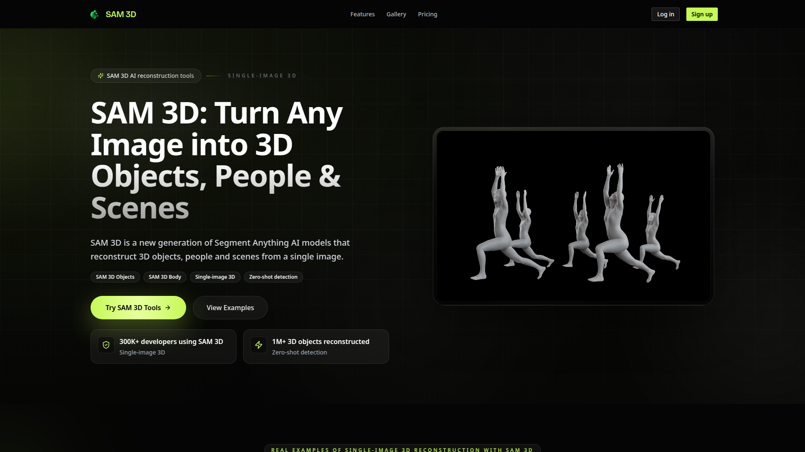Image resolution: width=805 pixels, height=452 pixels.
Task: Go to the Gallery nav link
Action: [396, 14]
